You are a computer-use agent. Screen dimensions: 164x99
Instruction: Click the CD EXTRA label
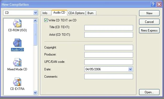[x=17, y=89]
